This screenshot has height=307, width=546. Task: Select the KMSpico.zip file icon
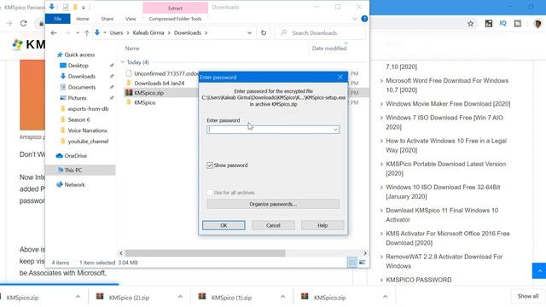click(x=129, y=93)
